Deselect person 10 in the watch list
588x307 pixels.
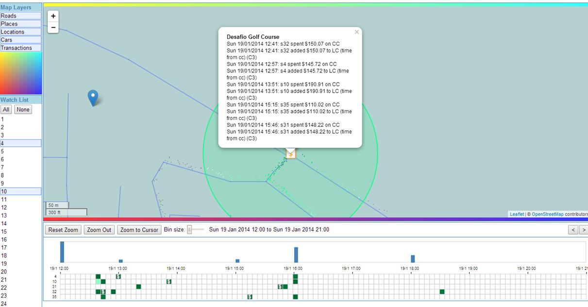[20, 191]
